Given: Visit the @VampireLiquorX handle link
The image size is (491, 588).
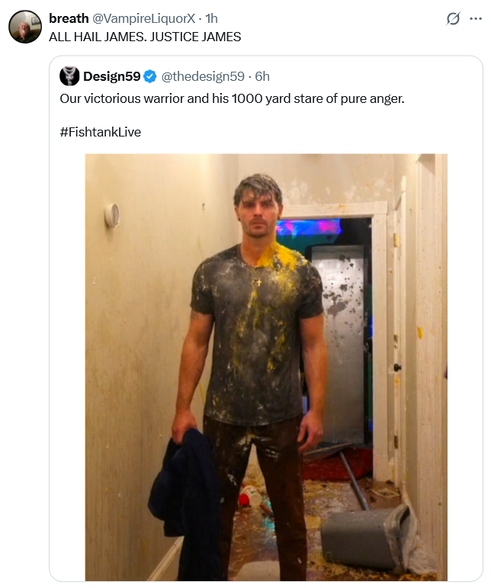Looking at the screenshot, I should 143,18.
